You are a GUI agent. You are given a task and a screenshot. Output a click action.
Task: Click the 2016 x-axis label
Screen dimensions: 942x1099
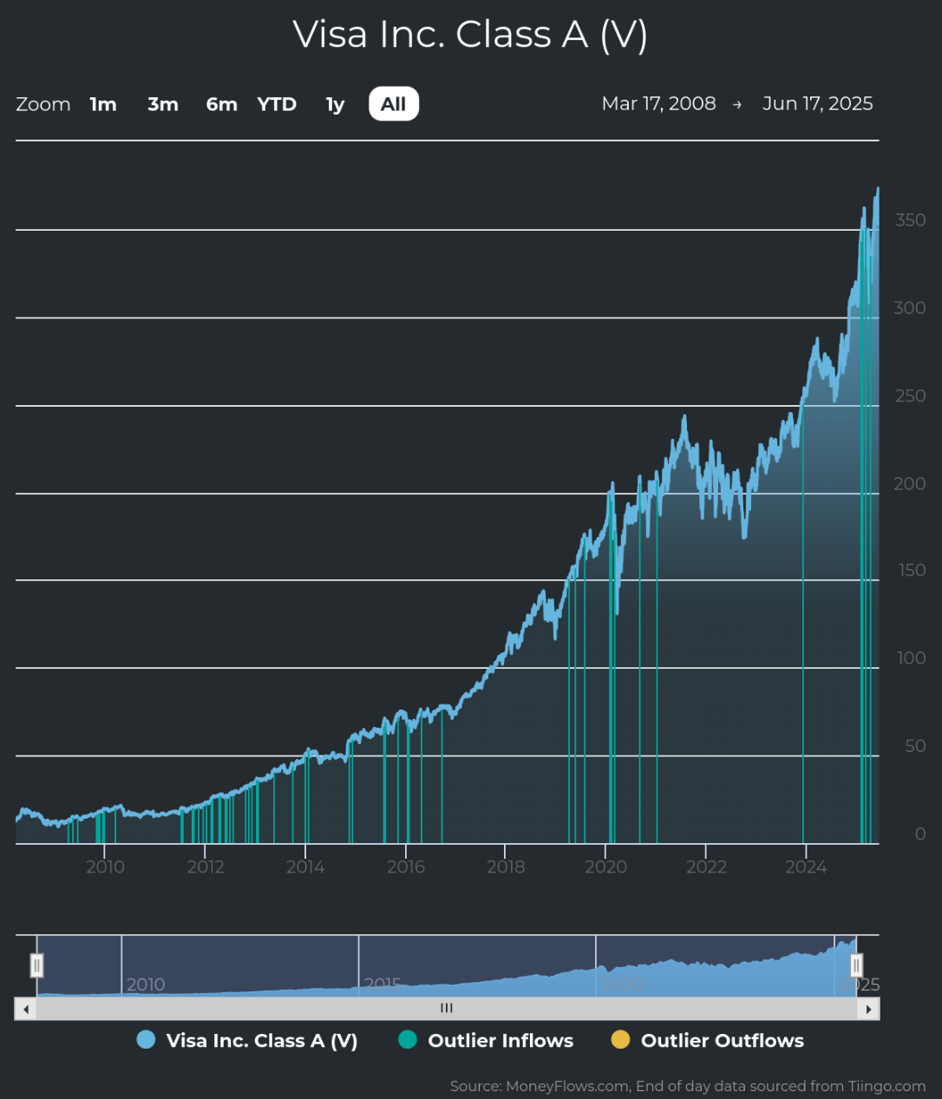pos(406,867)
